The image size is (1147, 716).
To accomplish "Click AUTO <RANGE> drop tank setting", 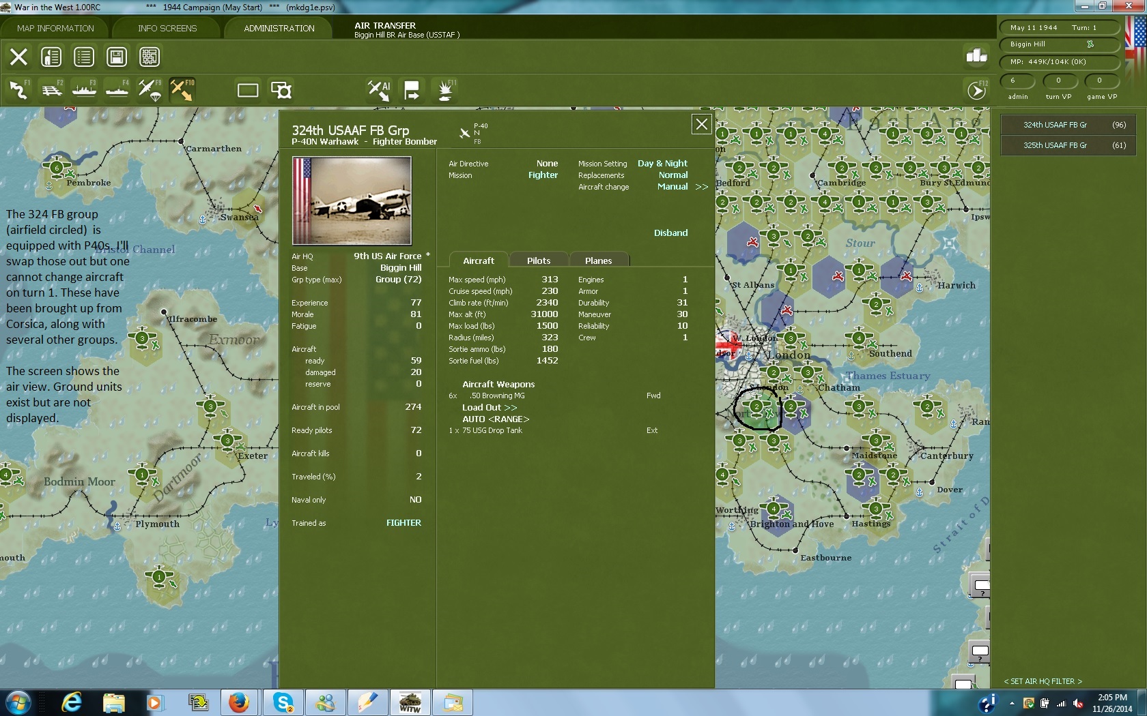I will 496,419.
